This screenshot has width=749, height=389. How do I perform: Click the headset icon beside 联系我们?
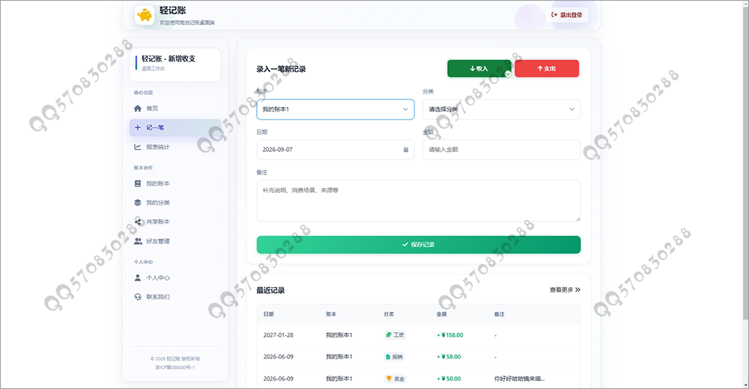(138, 296)
